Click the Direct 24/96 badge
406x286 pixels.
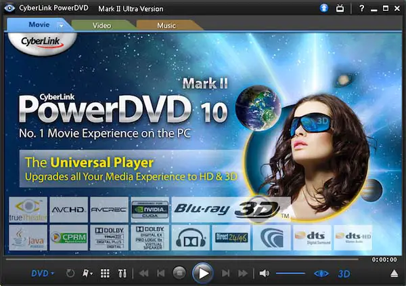(231, 237)
